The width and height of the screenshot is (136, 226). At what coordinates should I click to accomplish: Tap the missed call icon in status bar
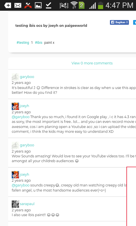tap(28, 5)
